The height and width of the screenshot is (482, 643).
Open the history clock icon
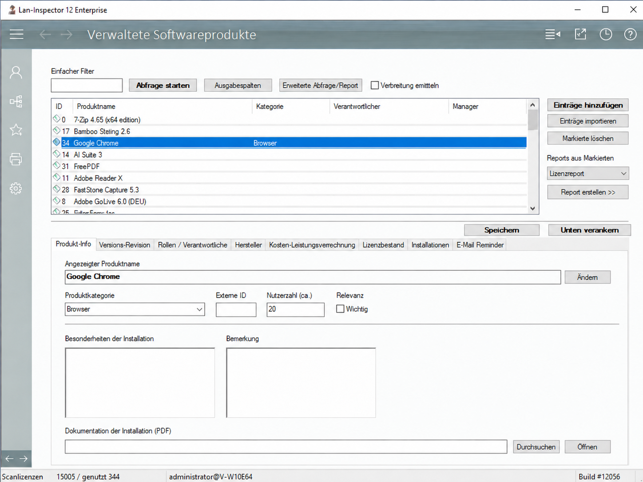(606, 34)
